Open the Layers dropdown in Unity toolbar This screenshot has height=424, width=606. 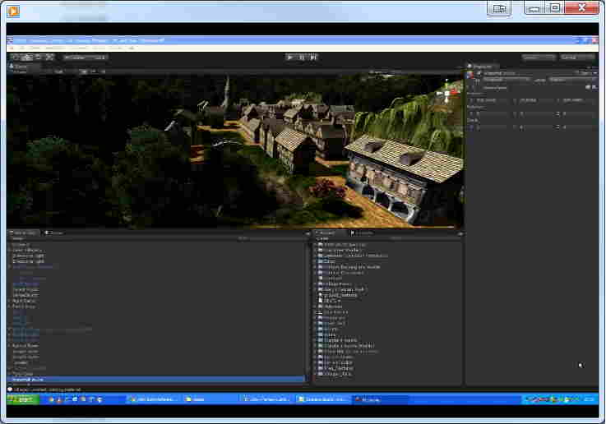(539, 58)
